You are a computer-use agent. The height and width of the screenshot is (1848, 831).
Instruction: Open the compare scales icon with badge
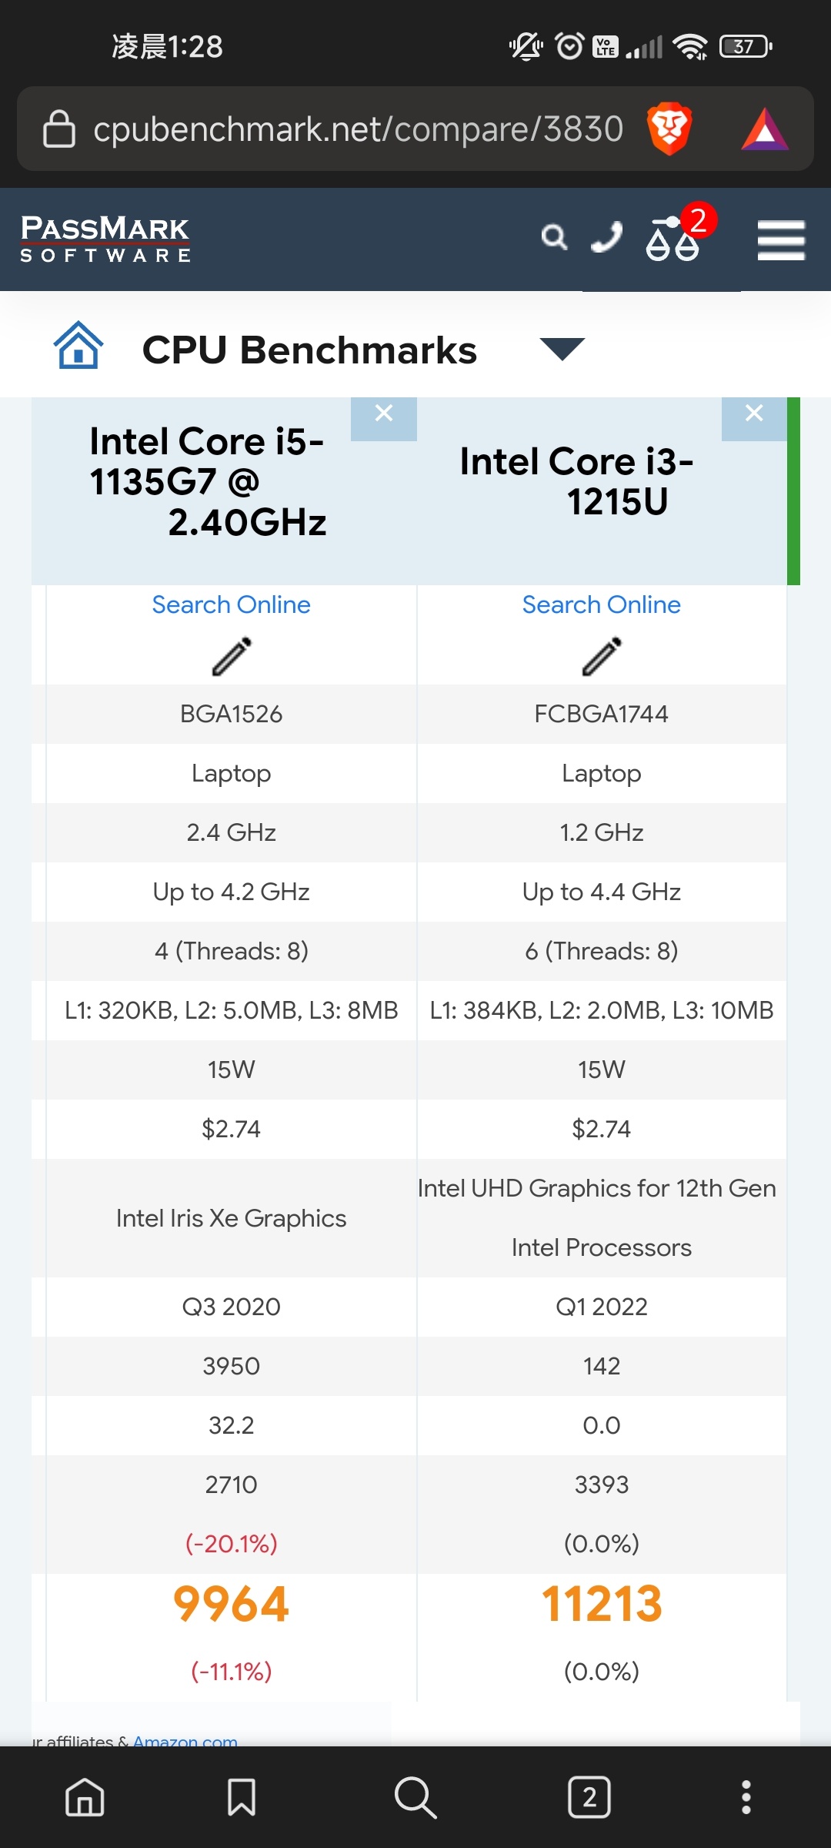click(679, 233)
